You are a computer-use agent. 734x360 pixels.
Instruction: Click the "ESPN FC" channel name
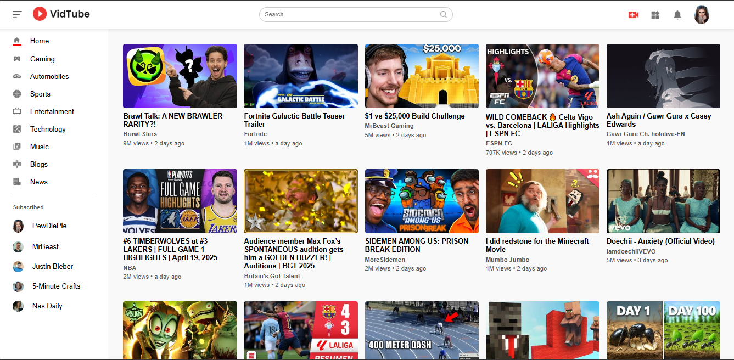(x=499, y=143)
